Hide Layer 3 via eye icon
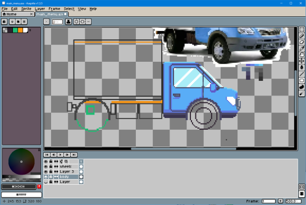306x205 pixels. tap(46, 172)
